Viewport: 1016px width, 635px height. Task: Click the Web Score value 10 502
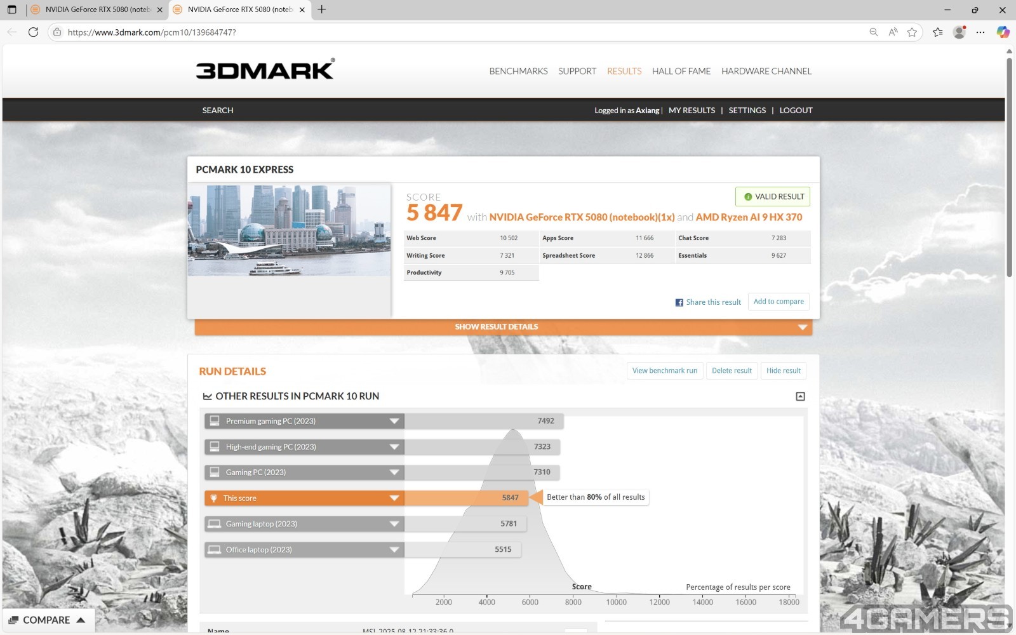(509, 238)
